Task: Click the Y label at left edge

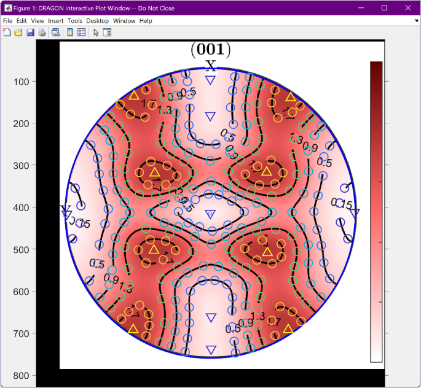Action: [66, 209]
